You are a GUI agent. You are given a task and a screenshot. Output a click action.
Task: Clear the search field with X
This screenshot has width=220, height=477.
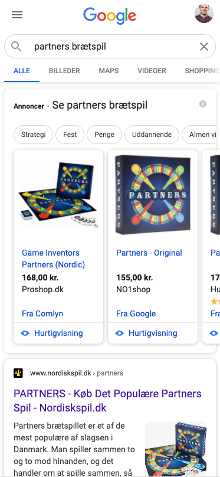(x=204, y=47)
